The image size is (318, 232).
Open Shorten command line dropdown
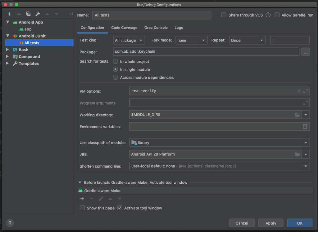click(x=220, y=166)
